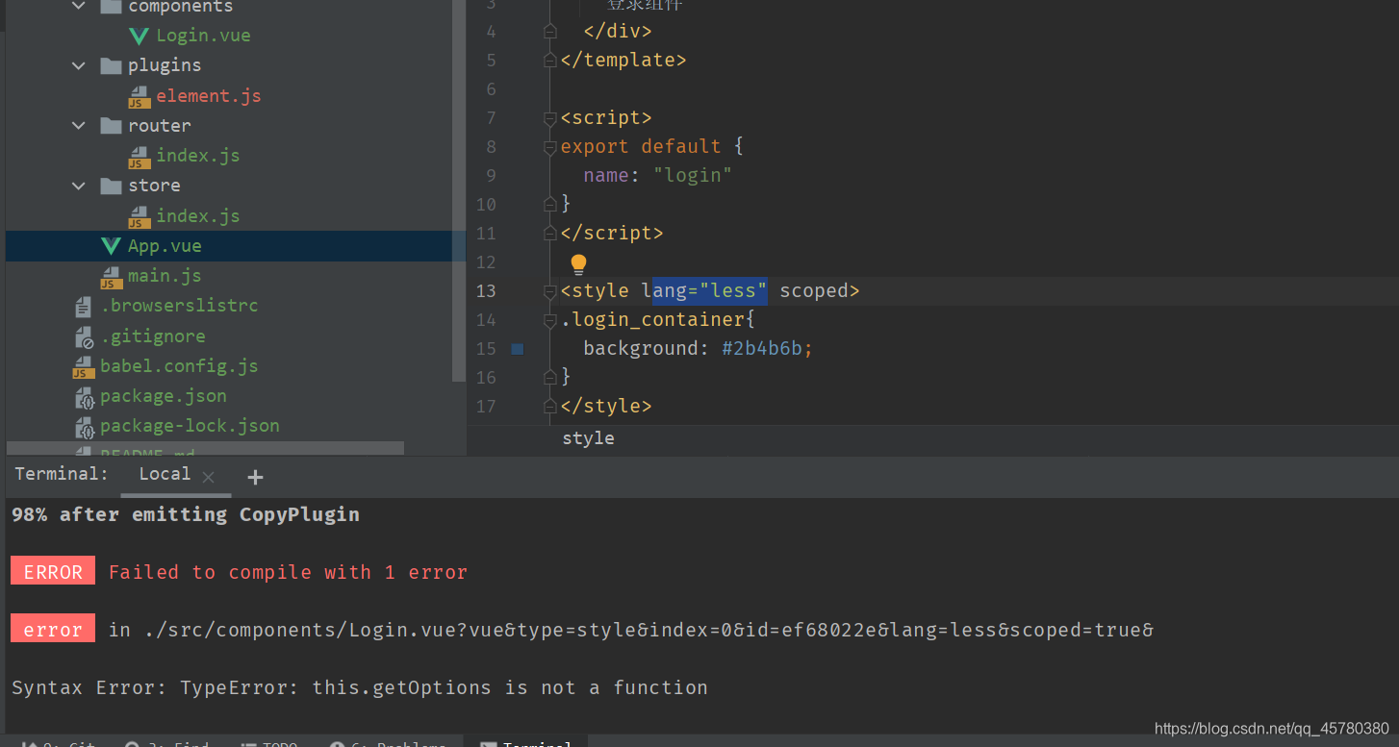Click the project tree vertical scrollbar
Viewport: 1399px width, 747px height.
click(x=459, y=192)
